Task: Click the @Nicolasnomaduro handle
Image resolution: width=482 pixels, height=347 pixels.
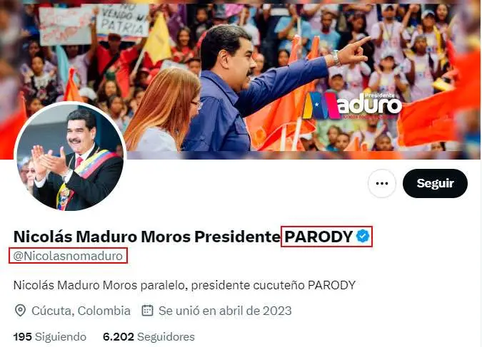Action: click(x=68, y=256)
